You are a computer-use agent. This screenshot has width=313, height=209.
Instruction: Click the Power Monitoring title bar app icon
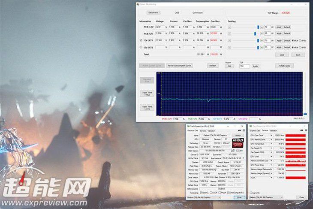(138, 4)
